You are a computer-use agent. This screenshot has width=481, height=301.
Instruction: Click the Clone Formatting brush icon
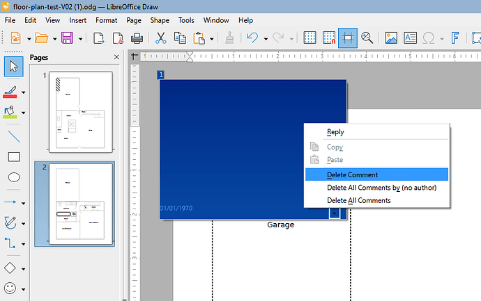point(229,38)
